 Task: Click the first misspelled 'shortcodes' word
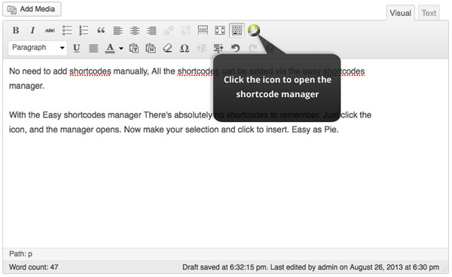click(90, 71)
